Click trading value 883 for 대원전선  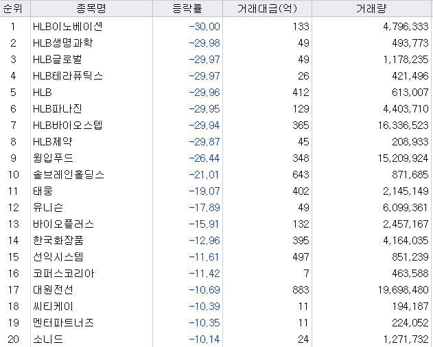[x=301, y=290]
